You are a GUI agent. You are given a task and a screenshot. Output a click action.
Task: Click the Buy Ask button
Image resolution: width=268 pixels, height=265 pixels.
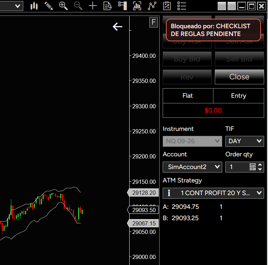[187, 44]
